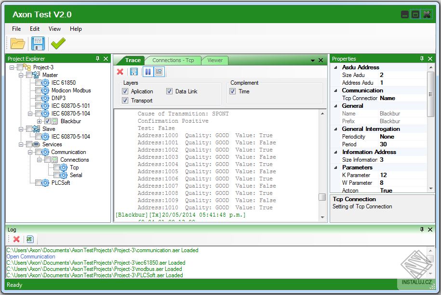The image size is (441, 295).
Task: Toggle the Data Link layer checkbox
Action: point(169,91)
